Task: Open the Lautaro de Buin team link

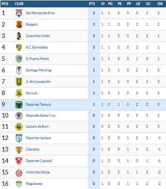Action: tap(37, 126)
